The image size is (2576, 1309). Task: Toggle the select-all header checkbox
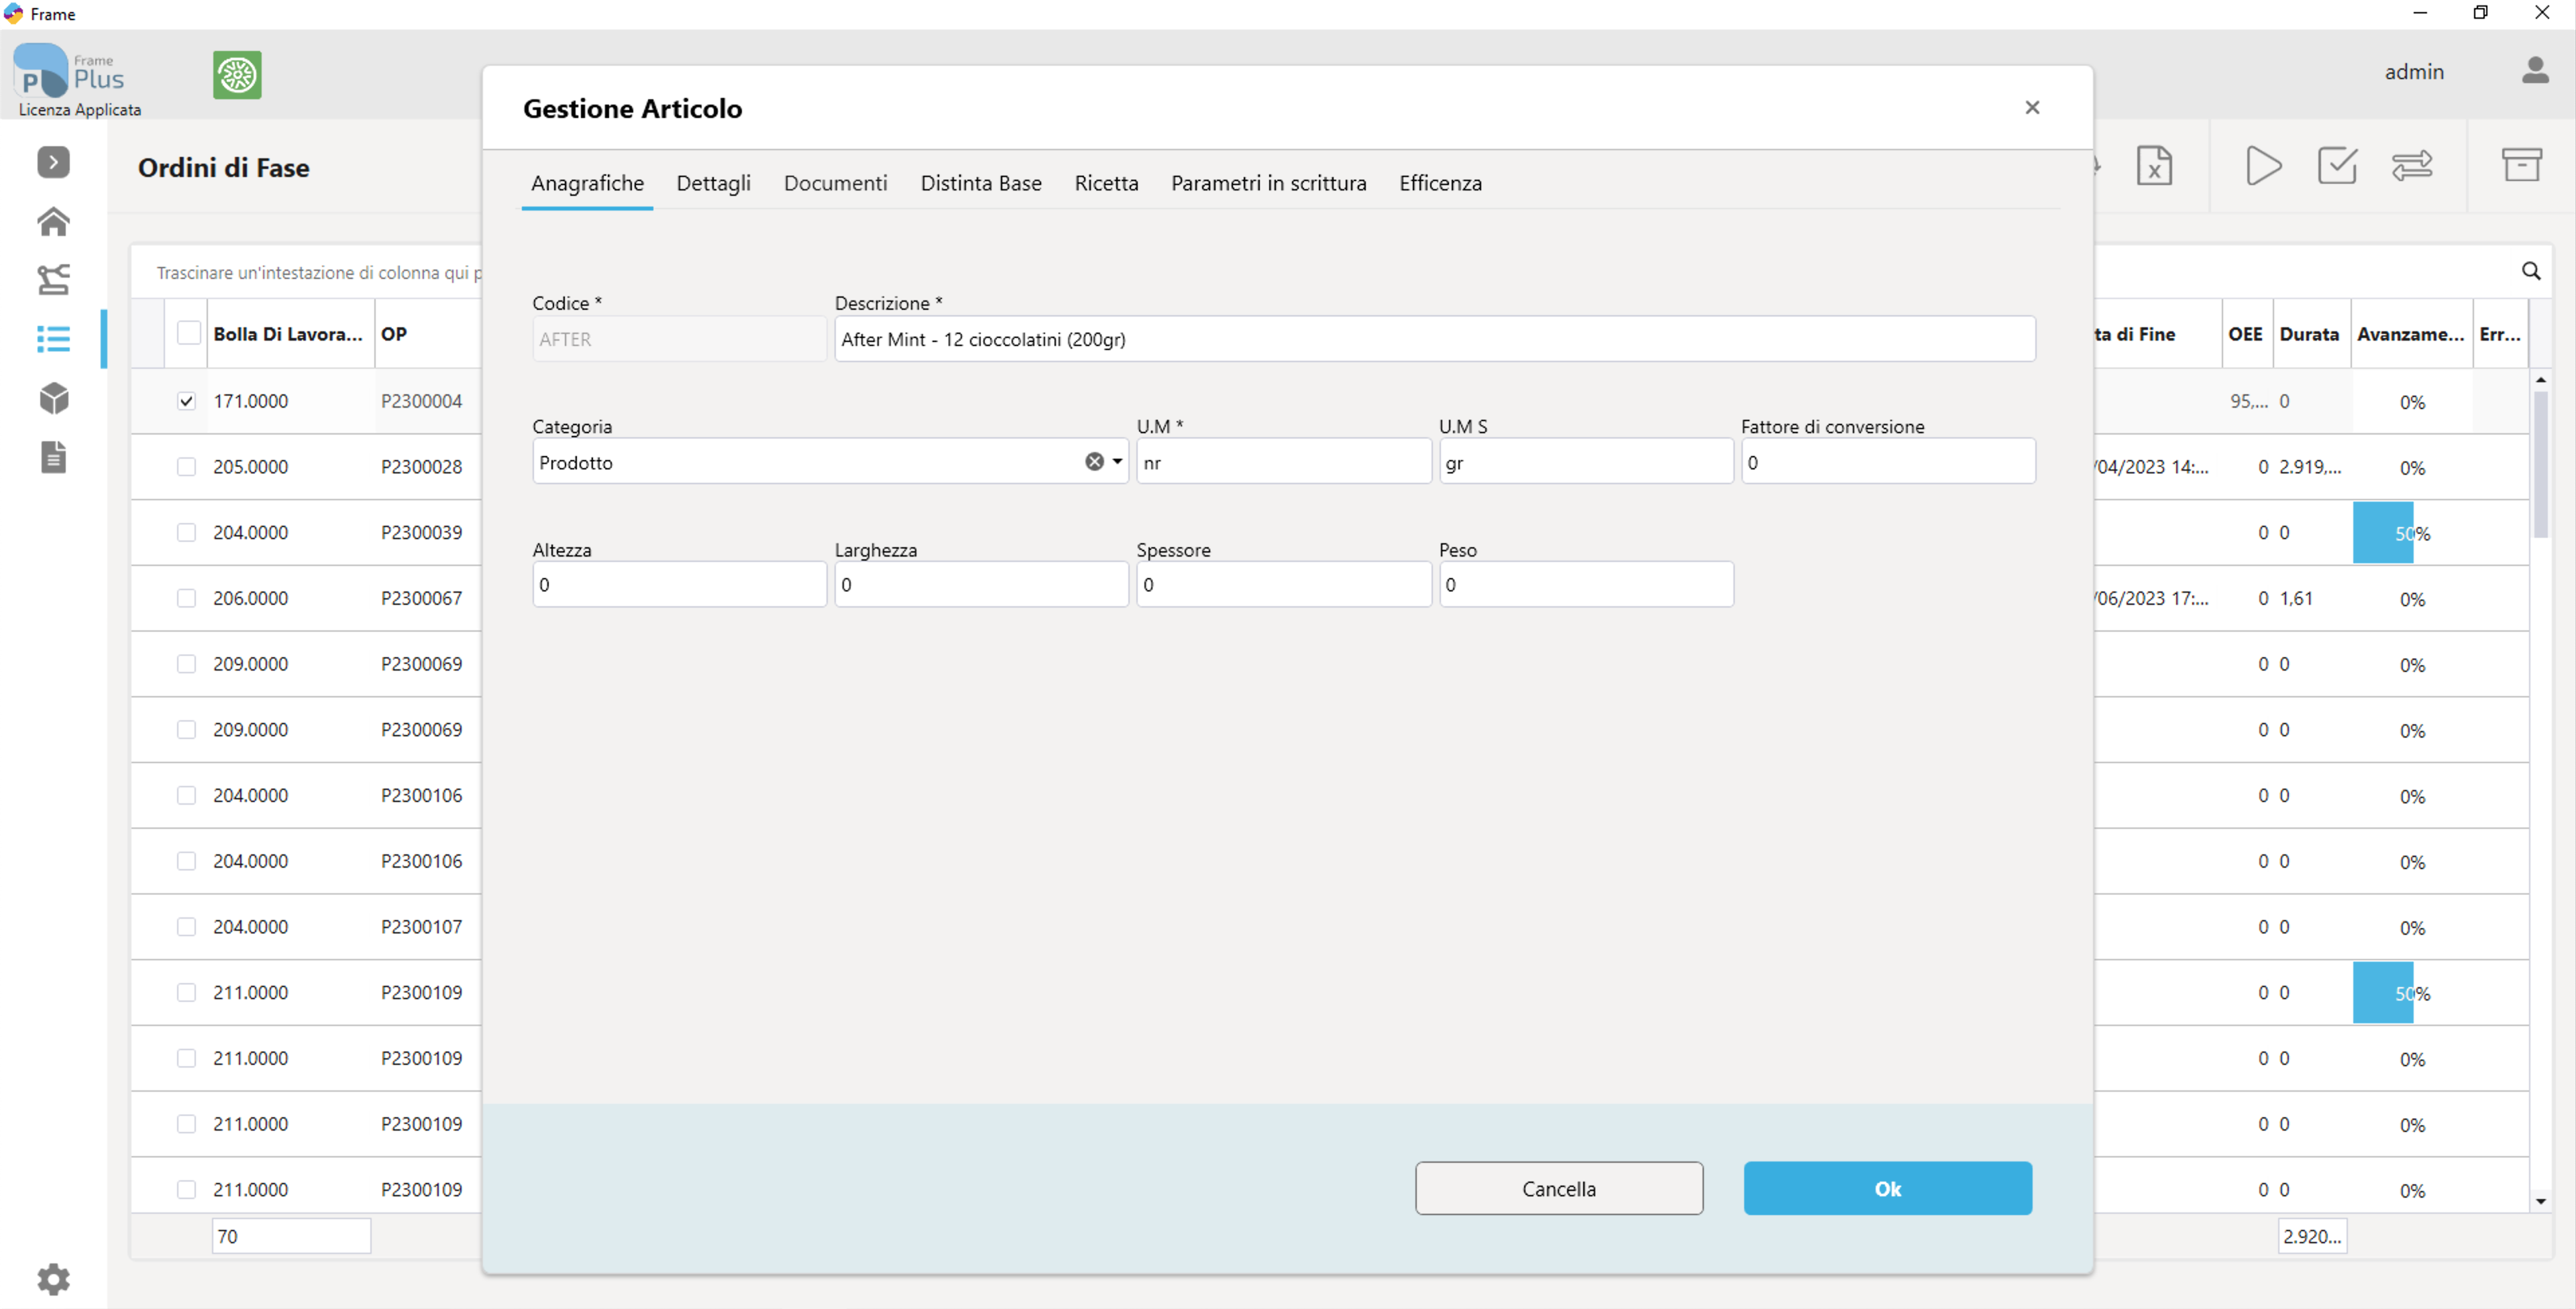click(x=188, y=333)
